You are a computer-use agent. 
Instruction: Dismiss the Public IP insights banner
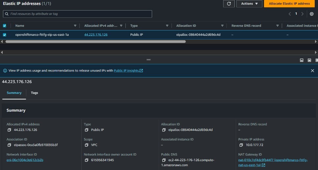tap(312, 71)
